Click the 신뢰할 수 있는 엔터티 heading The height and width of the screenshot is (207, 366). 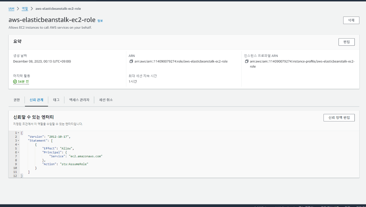pos(33,117)
